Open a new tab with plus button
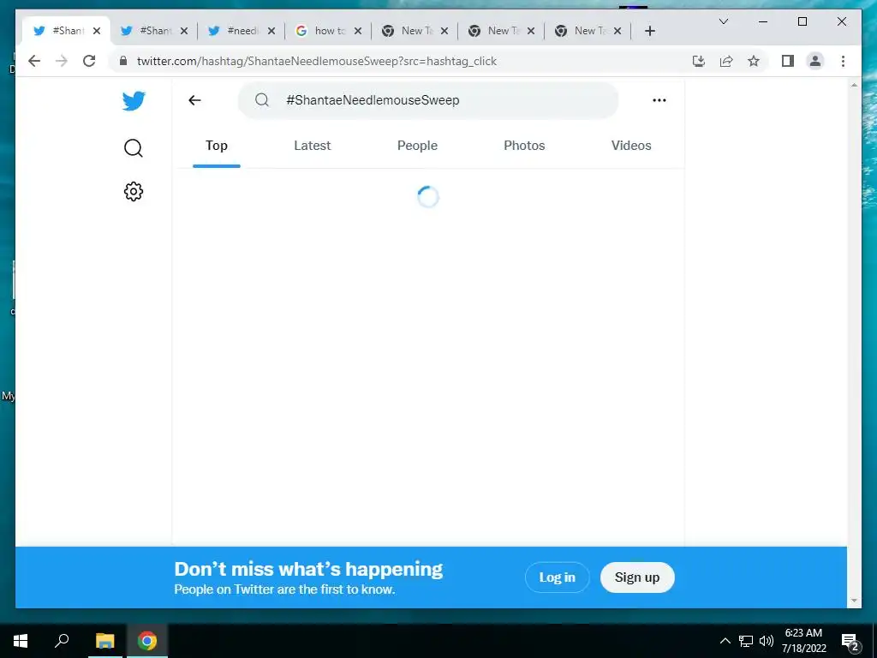This screenshot has width=877, height=658. pyautogui.click(x=650, y=31)
